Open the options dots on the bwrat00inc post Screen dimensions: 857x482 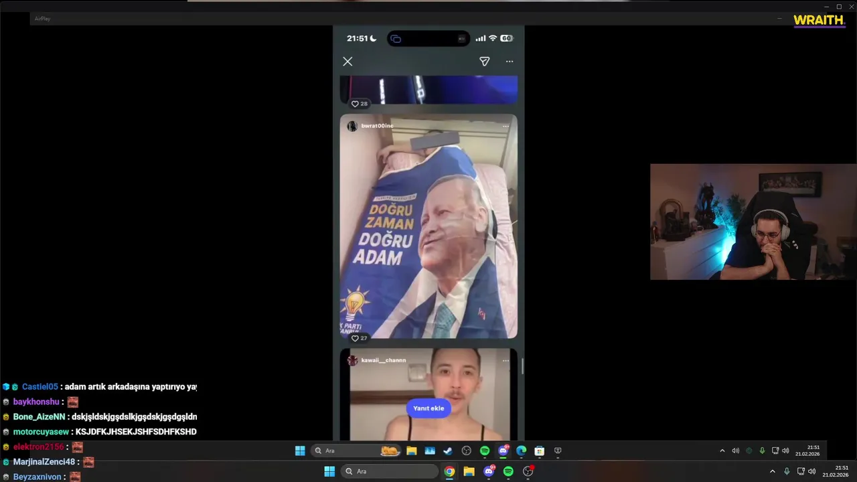505,126
